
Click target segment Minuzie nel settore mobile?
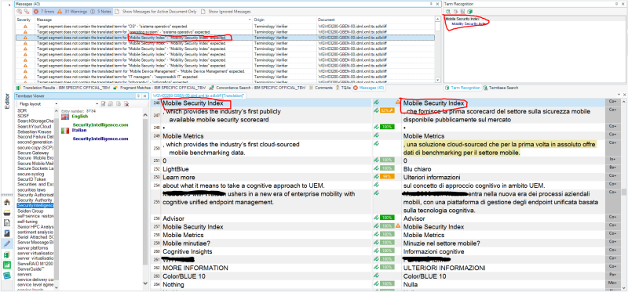click(x=442, y=243)
